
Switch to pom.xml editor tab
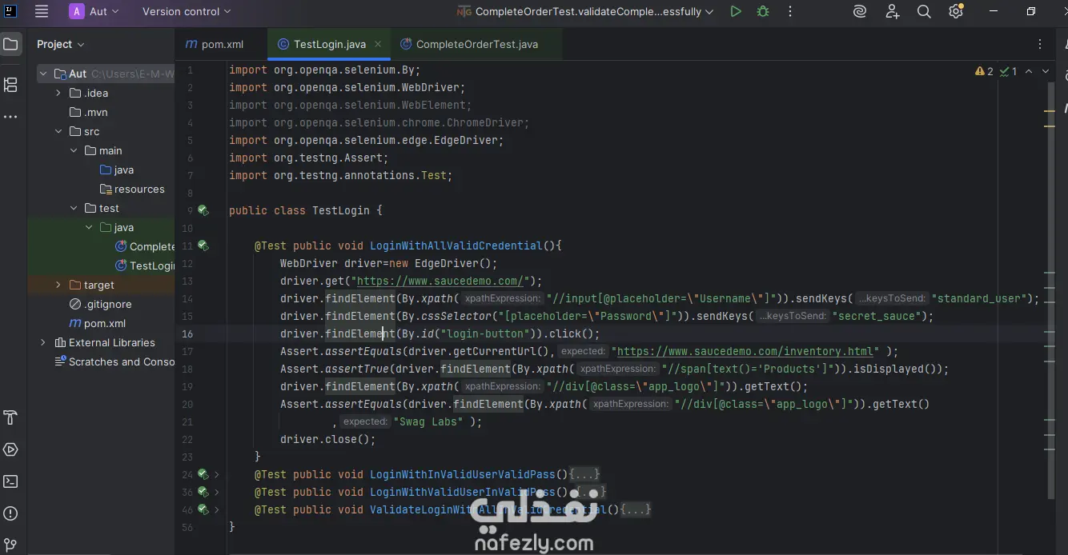click(x=215, y=44)
